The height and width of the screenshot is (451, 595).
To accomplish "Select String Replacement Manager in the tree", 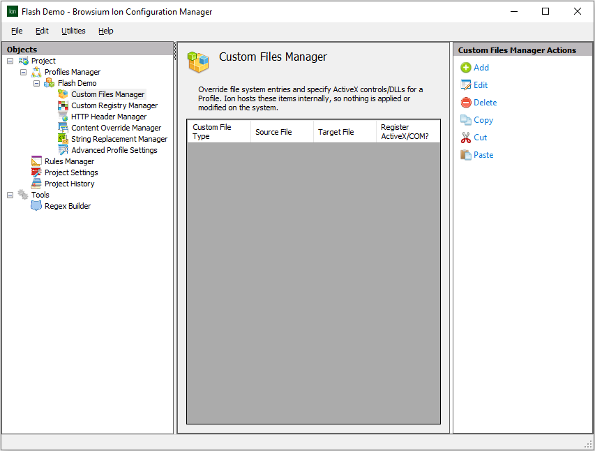I will (x=119, y=139).
